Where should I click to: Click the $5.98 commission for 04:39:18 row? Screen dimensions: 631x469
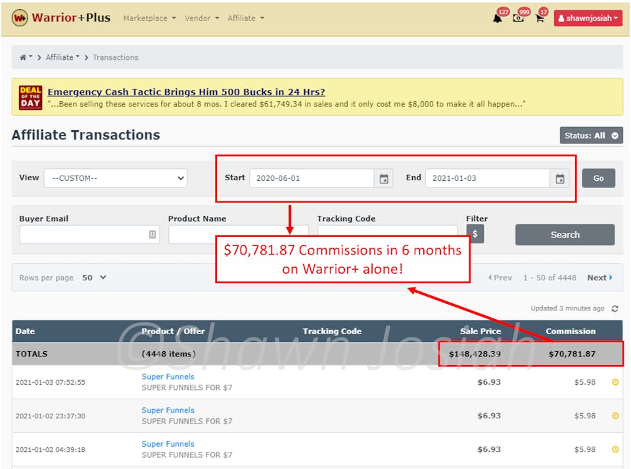point(585,449)
